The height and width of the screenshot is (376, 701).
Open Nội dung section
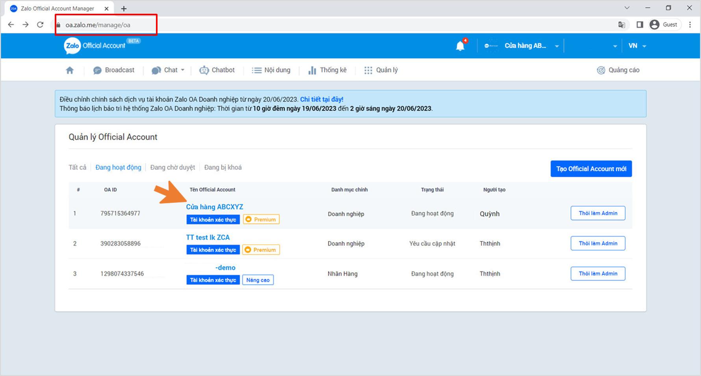(x=271, y=70)
